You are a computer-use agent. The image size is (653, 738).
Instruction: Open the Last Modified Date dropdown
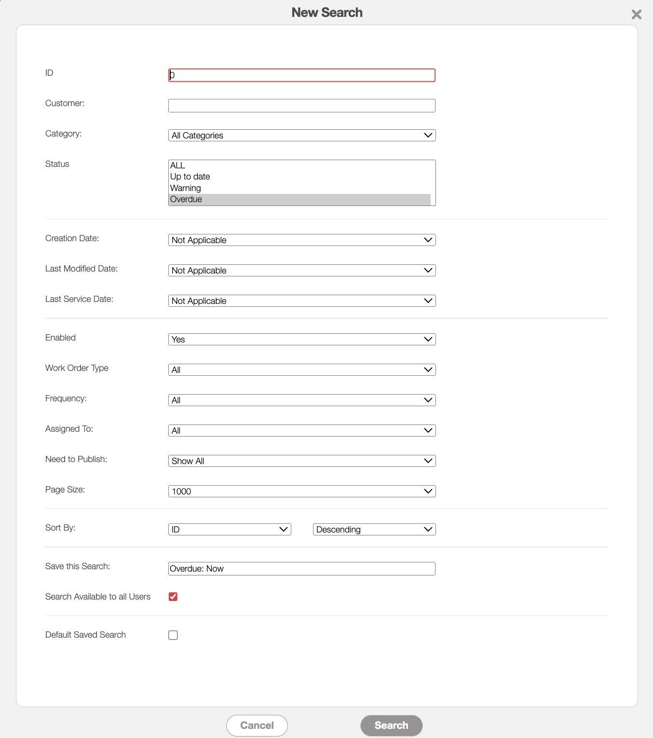point(302,271)
